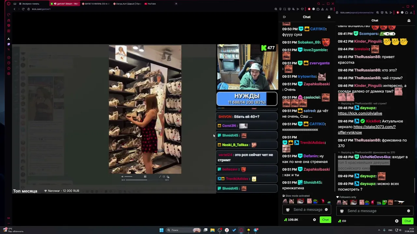Open user Sobaken_69 in chat

[309, 42]
